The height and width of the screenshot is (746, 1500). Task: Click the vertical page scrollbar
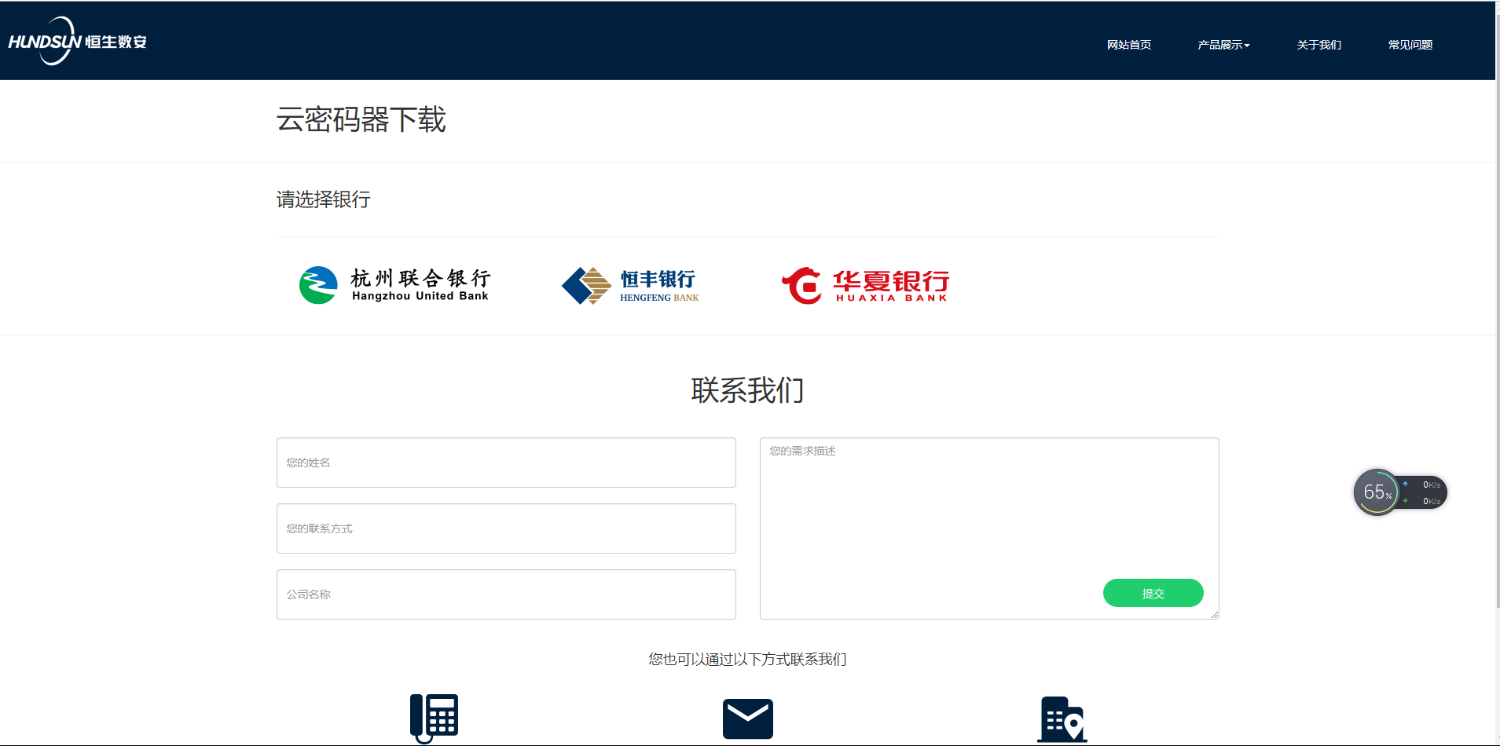(1497, 314)
